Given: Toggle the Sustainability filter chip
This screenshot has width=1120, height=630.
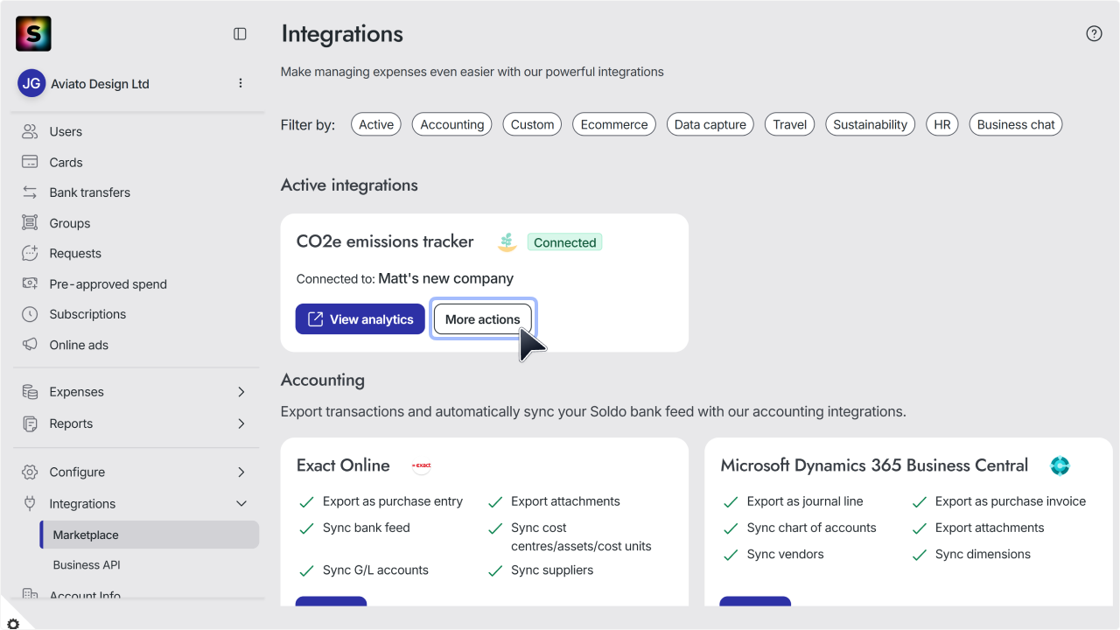Looking at the screenshot, I should [871, 124].
